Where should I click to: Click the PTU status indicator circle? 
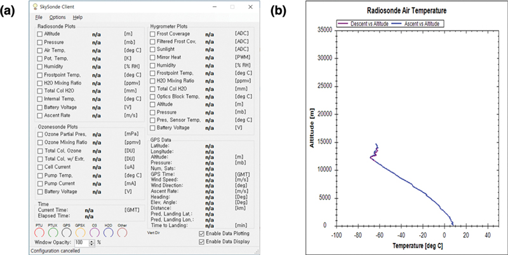pyautogui.click(x=41, y=233)
